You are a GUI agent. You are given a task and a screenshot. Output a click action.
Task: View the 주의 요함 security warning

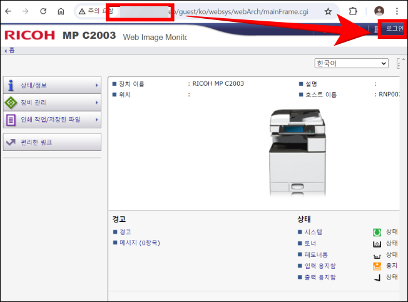click(x=96, y=11)
